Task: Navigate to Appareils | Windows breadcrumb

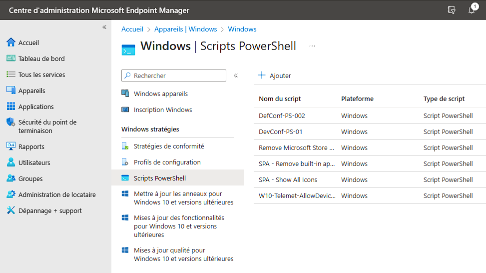Action: [x=185, y=29]
